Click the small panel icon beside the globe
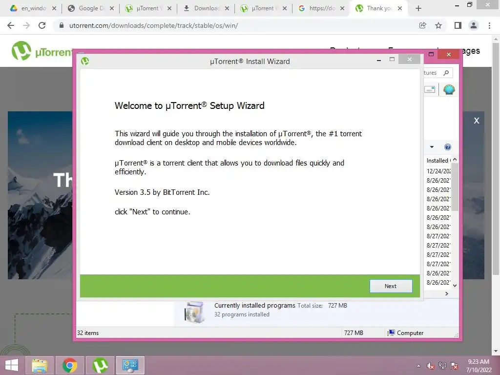This screenshot has width=500, height=375. 430,90
